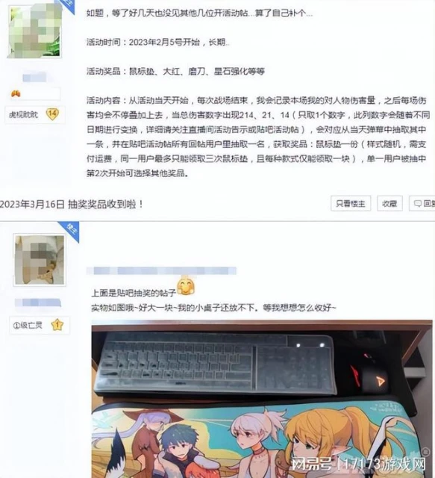Click the orange medal icon under first username
The width and height of the screenshot is (435, 478).
[16, 93]
